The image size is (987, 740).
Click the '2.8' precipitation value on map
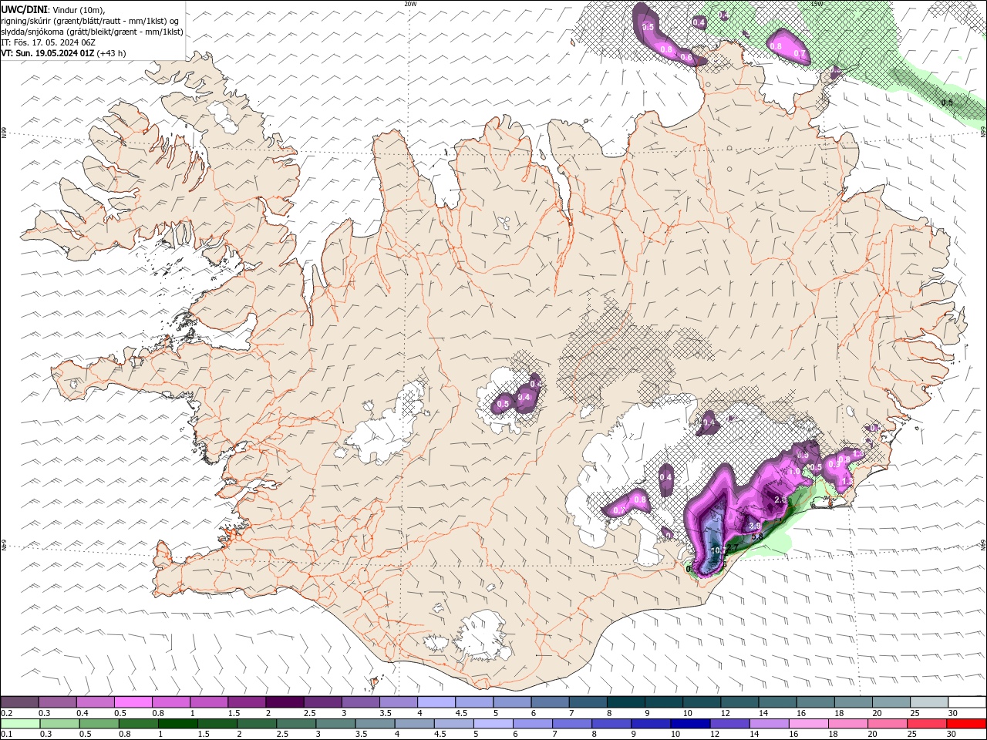point(780,499)
